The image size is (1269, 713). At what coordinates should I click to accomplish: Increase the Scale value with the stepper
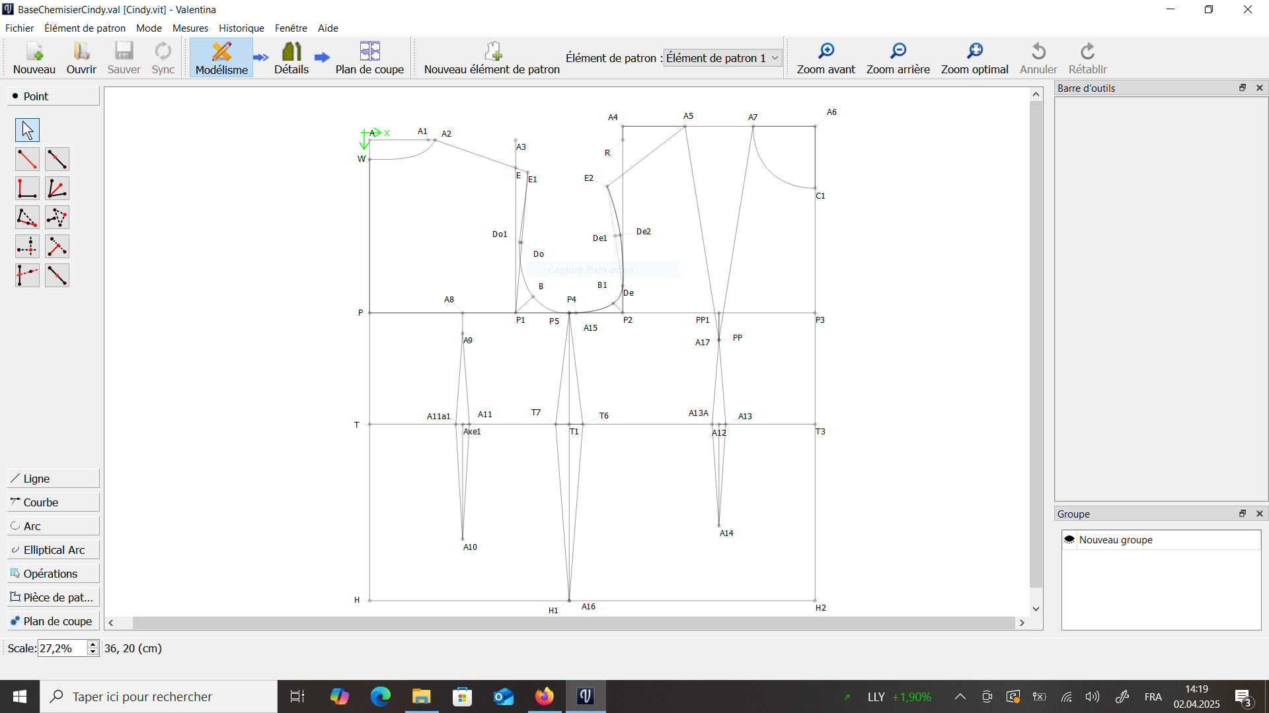coord(93,644)
